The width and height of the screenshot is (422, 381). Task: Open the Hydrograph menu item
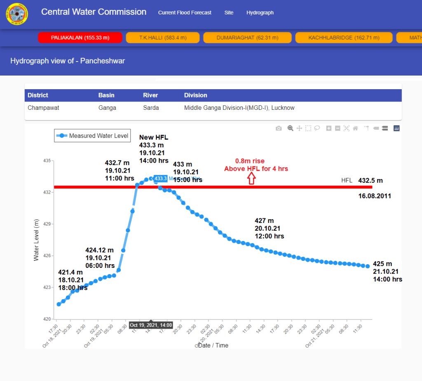tap(260, 13)
